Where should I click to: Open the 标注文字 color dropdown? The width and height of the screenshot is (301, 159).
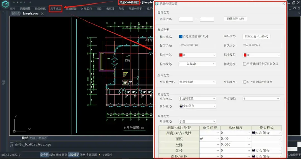pyautogui.click(x=197, y=55)
